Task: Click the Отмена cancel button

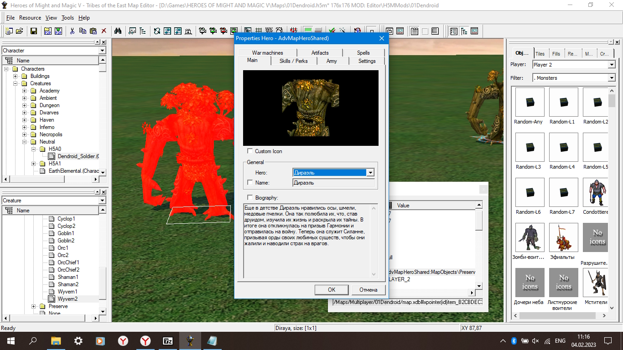Action: [368, 290]
